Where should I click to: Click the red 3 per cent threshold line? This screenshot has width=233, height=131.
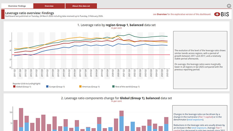pos(91,55)
